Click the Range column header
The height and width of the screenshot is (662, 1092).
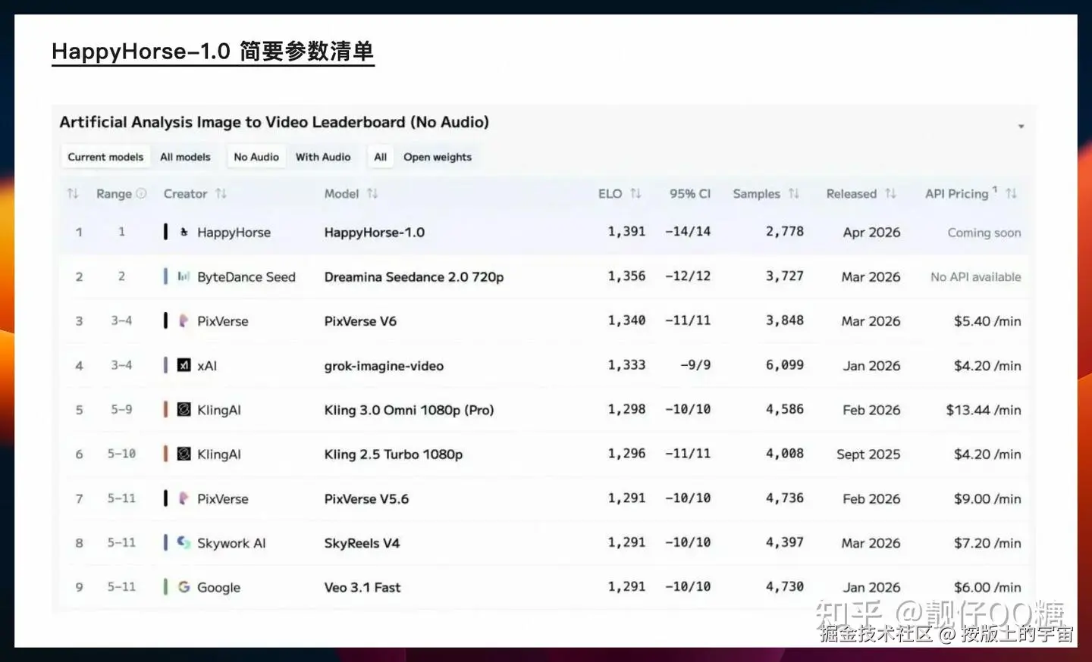tap(114, 194)
